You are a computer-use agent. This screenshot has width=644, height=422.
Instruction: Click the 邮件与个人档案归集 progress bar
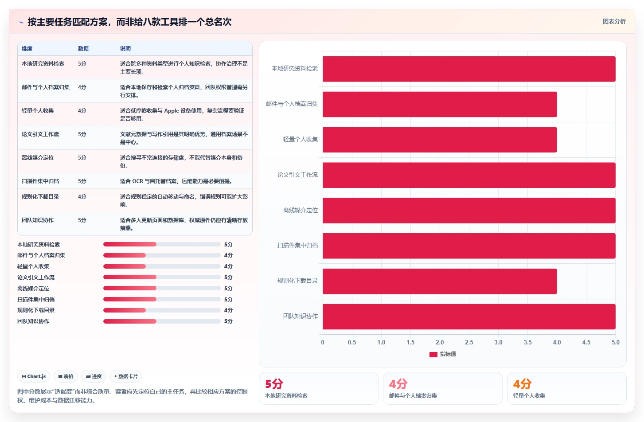click(x=162, y=255)
